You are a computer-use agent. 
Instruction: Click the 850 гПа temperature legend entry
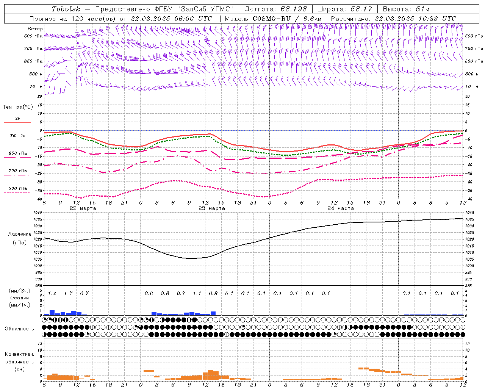tap(17, 153)
